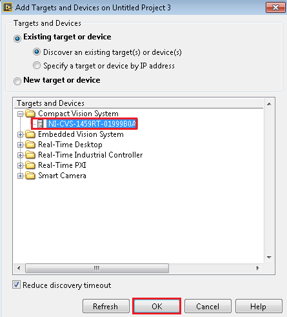Click the horizontal scrollbar thumb
The image size is (287, 317).
pos(97,268)
